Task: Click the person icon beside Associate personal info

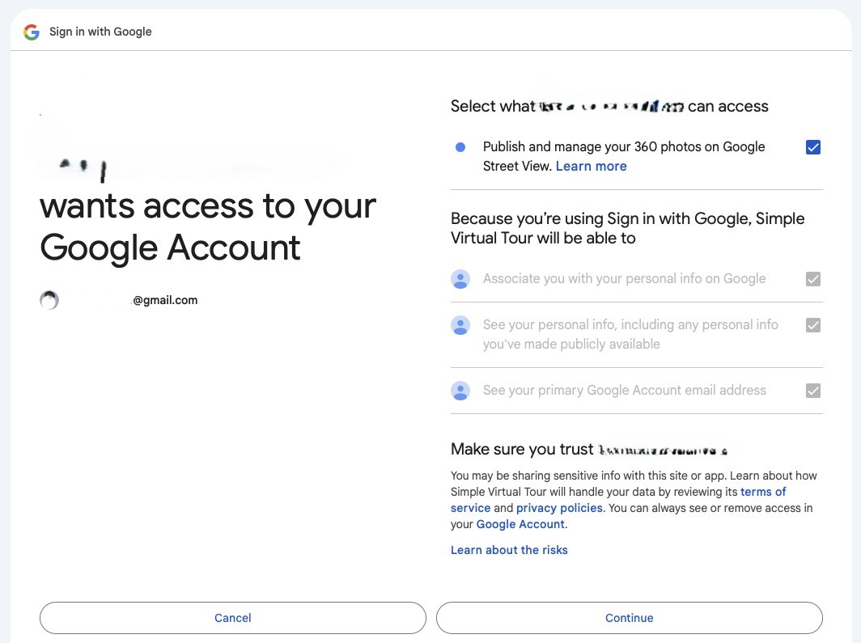Action: [x=460, y=279]
